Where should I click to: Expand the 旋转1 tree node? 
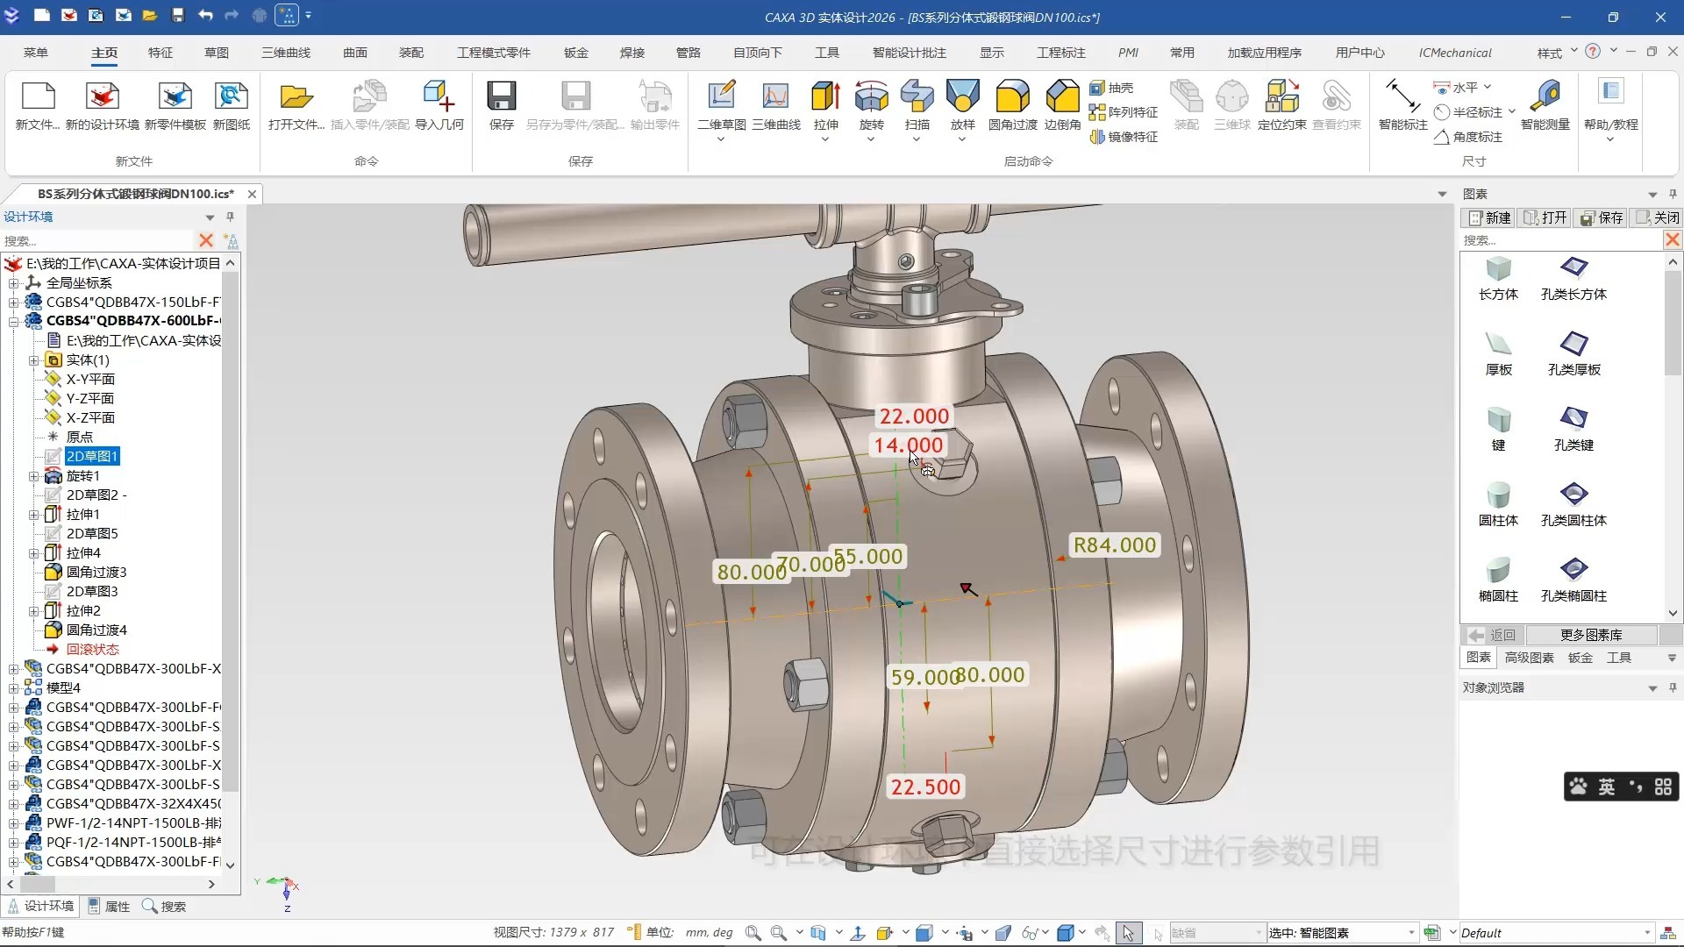click(34, 476)
